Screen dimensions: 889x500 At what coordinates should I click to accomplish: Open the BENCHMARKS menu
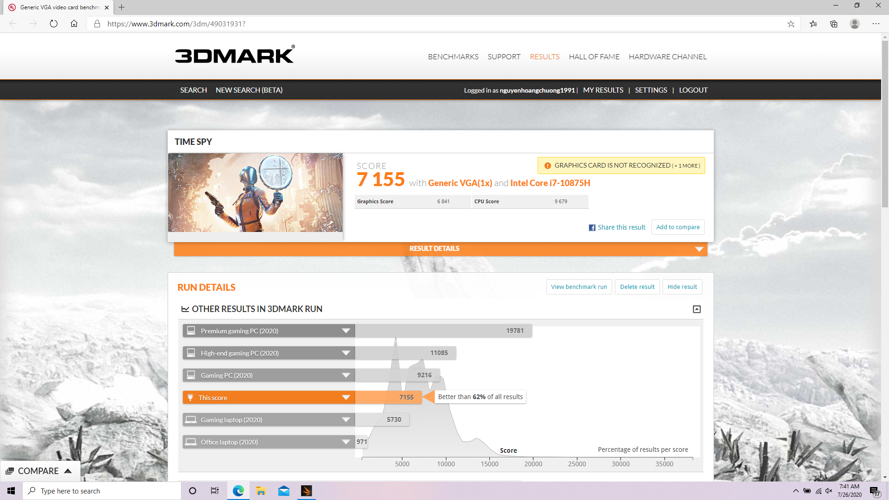click(453, 56)
